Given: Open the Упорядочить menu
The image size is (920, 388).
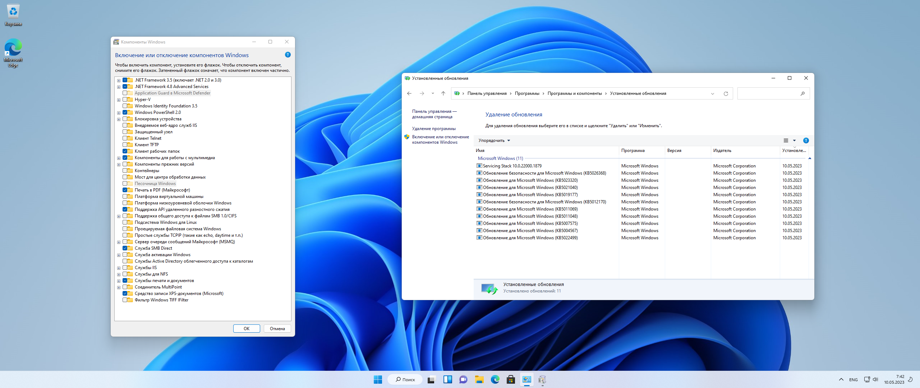Looking at the screenshot, I should (x=494, y=140).
